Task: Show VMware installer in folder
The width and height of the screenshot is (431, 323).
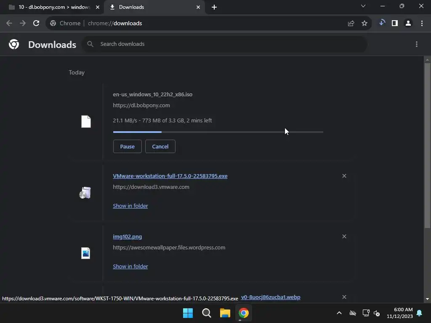Action: point(130,206)
